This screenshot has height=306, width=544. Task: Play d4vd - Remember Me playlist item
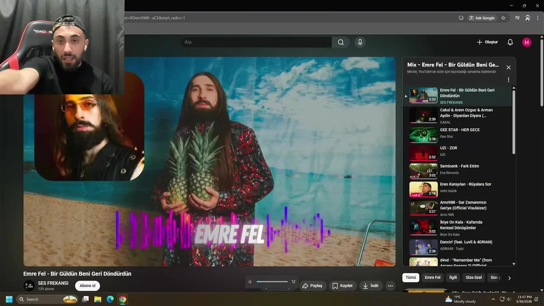(x=458, y=262)
